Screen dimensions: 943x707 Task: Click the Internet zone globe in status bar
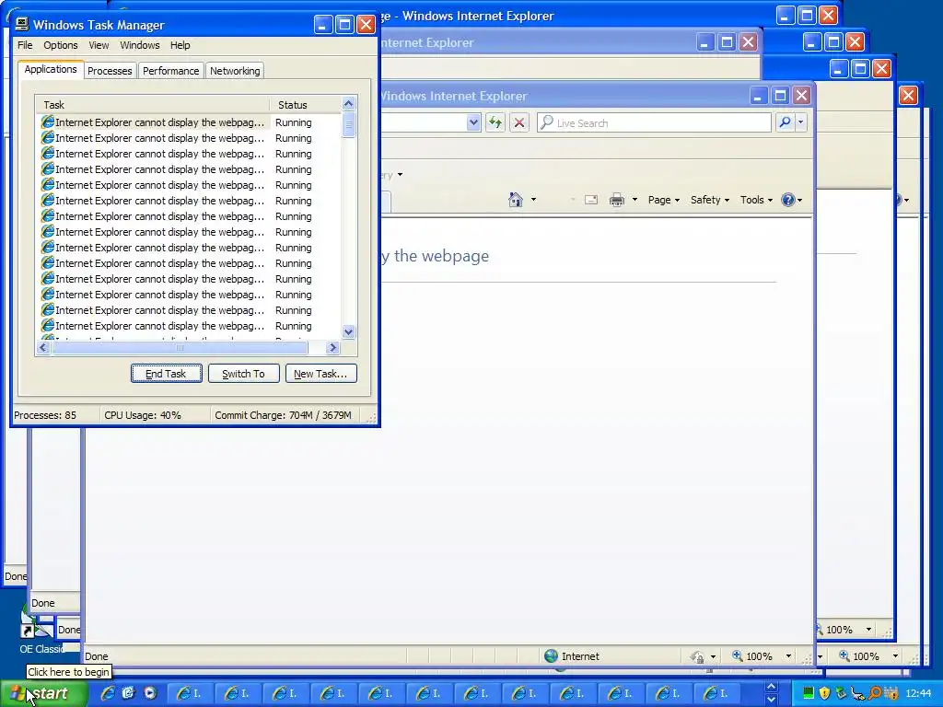[x=551, y=655]
